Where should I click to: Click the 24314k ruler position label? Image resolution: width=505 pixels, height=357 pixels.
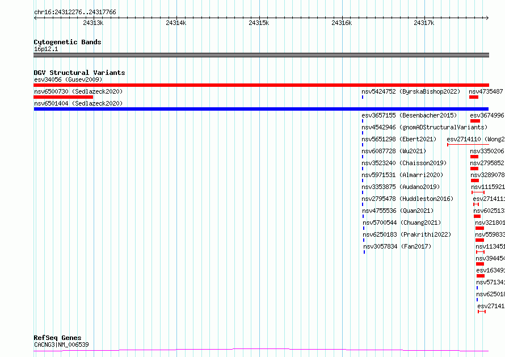pos(176,23)
